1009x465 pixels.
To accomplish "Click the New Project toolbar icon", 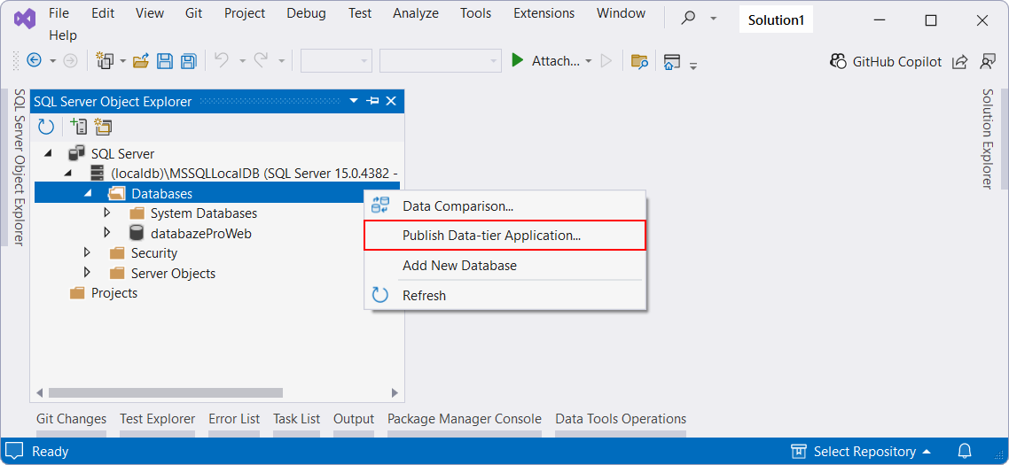I will click(x=105, y=60).
